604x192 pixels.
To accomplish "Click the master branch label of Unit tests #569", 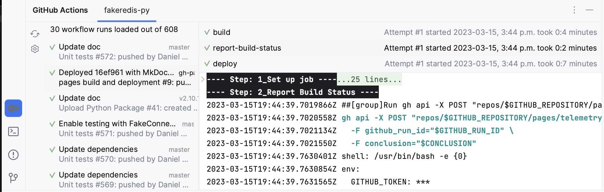I will coord(179,175).
